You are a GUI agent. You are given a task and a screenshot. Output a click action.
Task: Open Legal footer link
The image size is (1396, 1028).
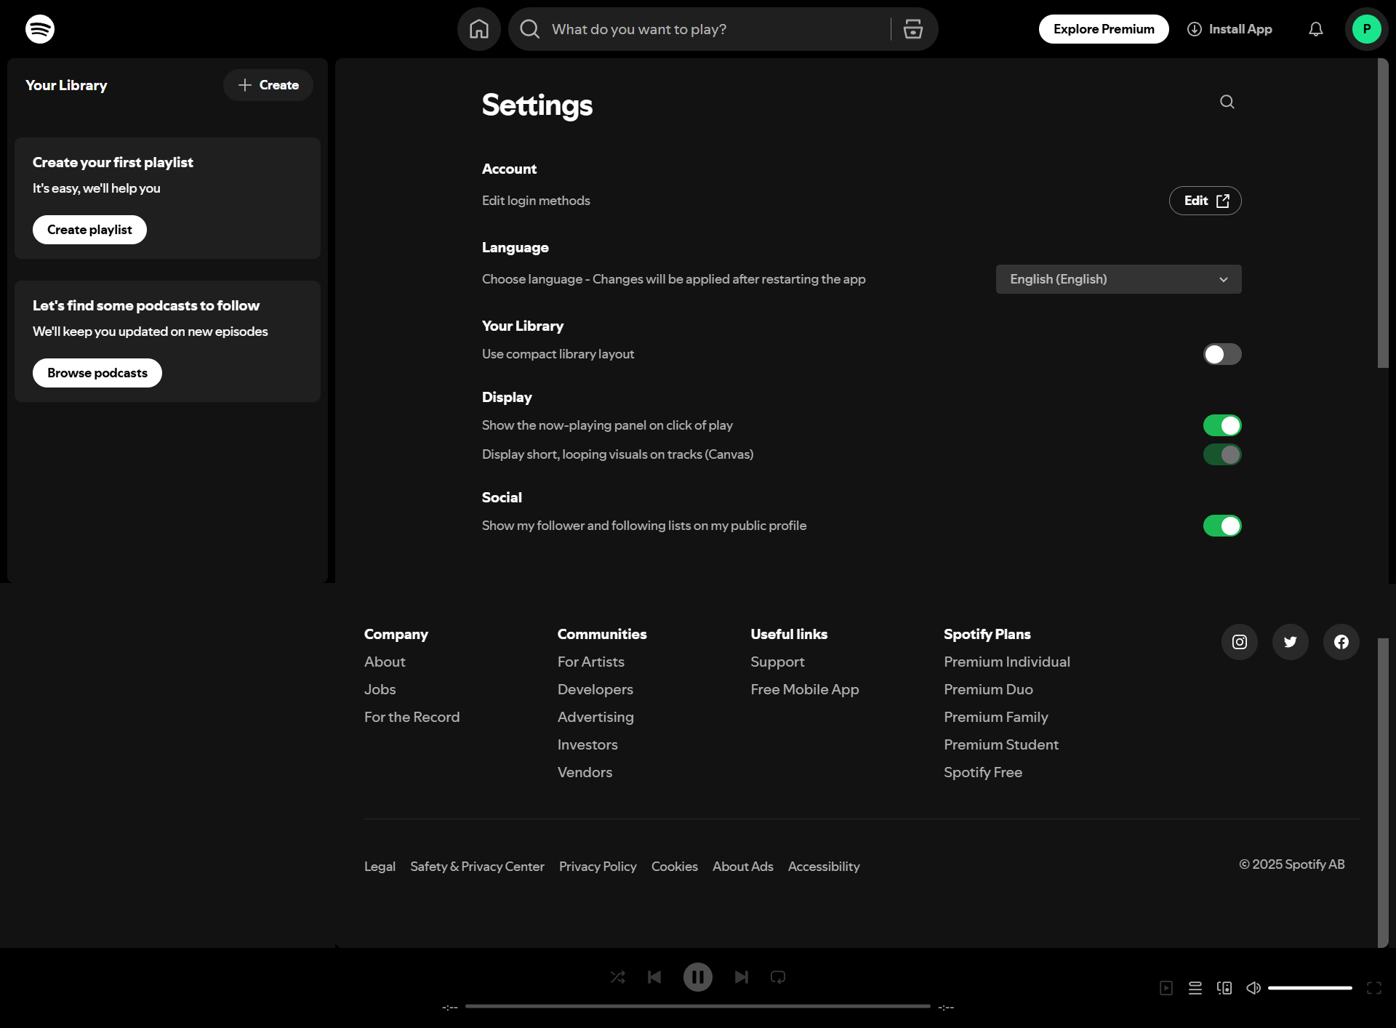380,867
